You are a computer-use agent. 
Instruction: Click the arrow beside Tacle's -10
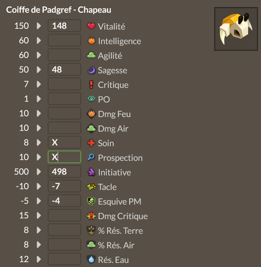[x=39, y=187]
